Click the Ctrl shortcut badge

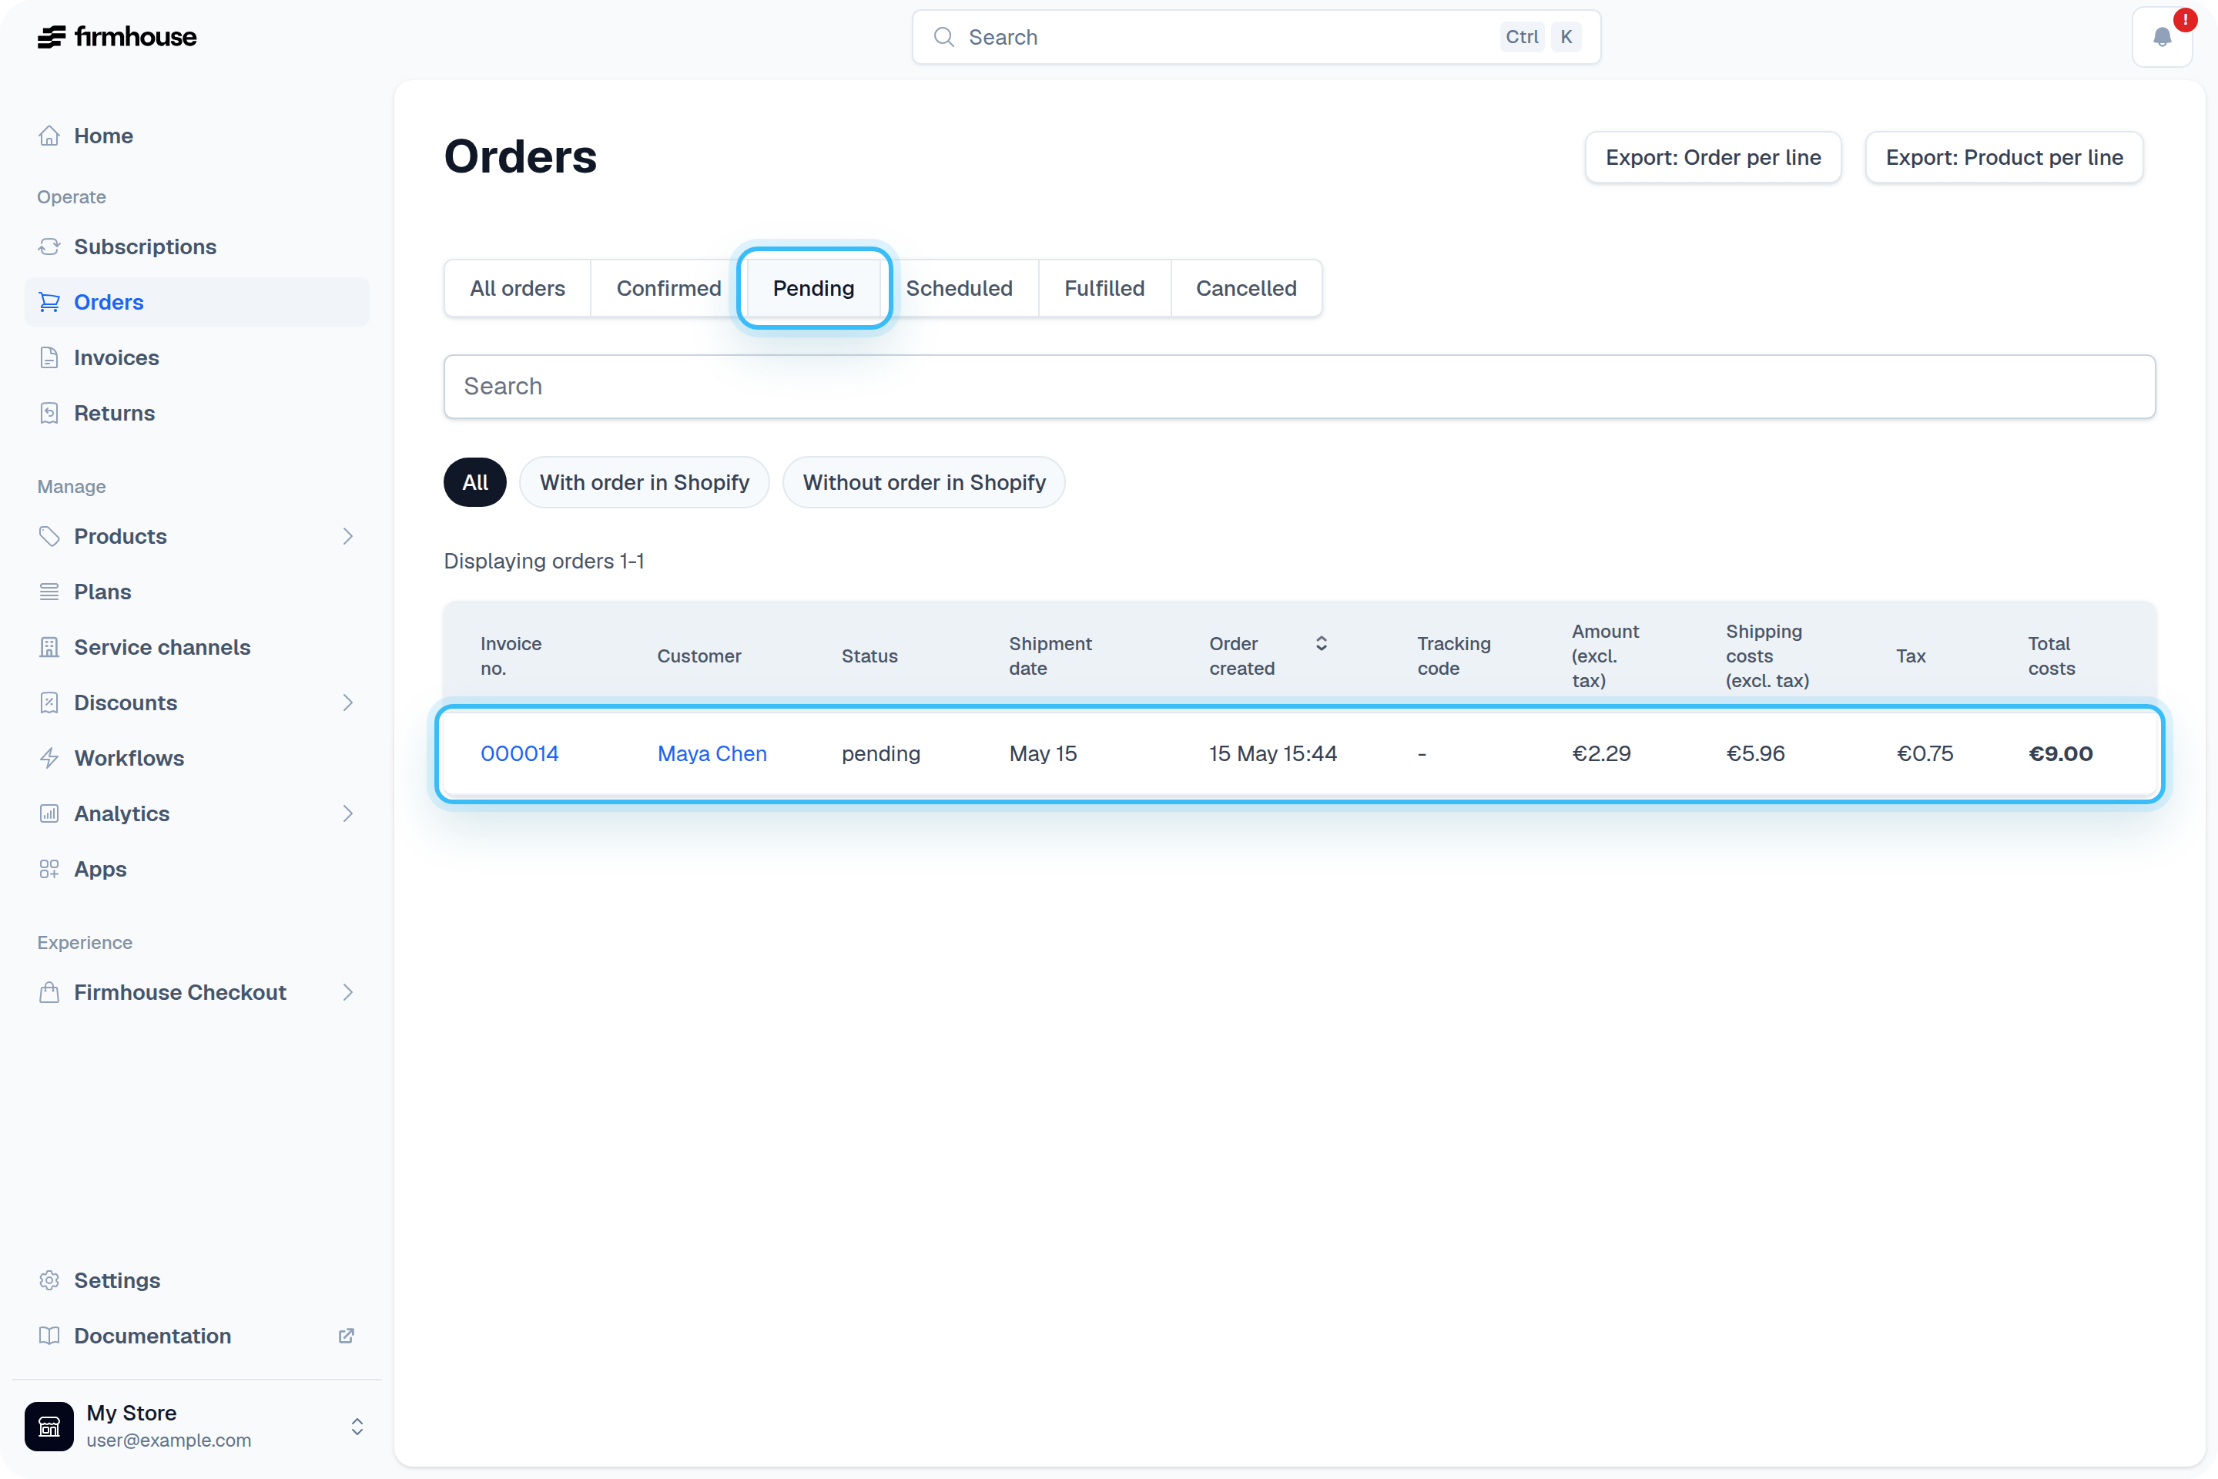[1522, 37]
